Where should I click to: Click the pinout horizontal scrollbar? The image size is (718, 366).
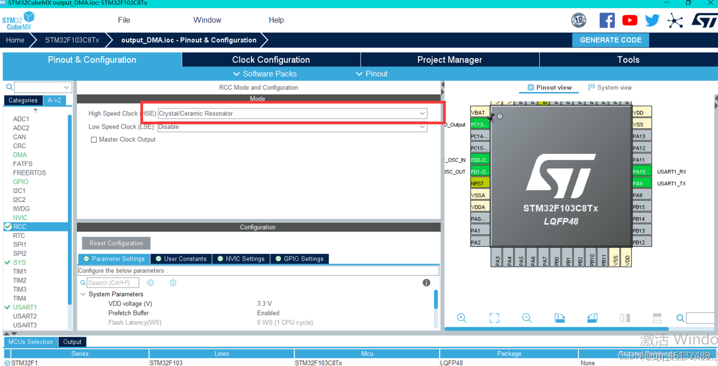556,329
